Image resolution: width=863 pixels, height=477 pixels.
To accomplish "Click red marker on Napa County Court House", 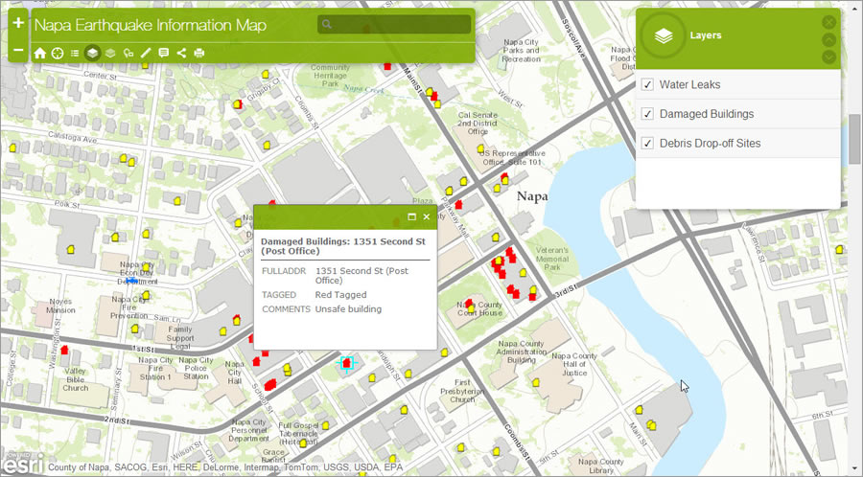I will click(469, 303).
